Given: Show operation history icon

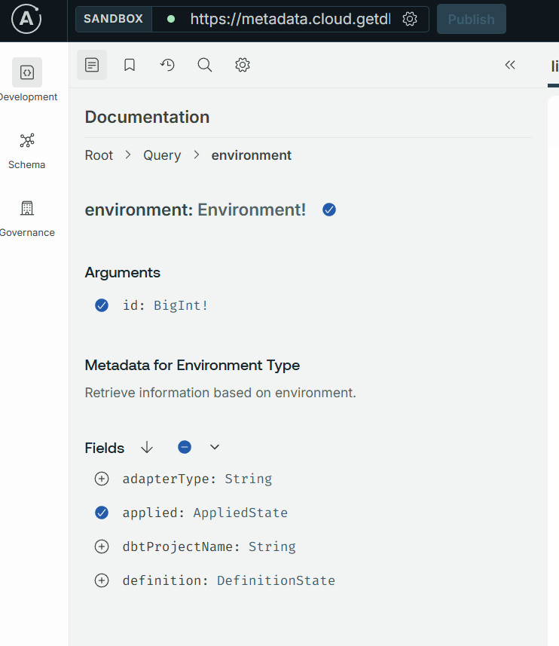Looking at the screenshot, I should click(x=167, y=65).
